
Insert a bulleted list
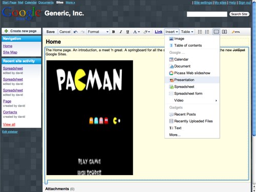pyautogui.click(x=200, y=32)
